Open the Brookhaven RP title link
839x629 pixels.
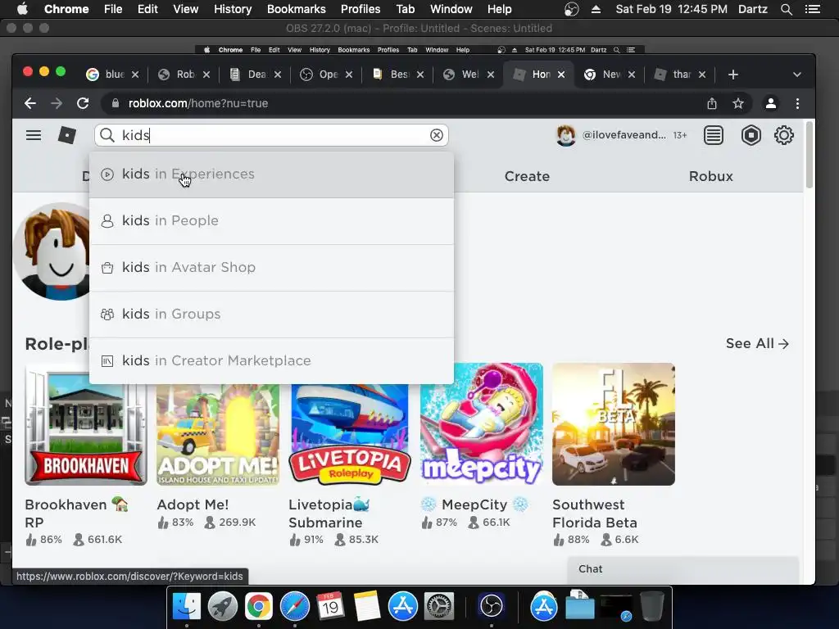coord(76,514)
